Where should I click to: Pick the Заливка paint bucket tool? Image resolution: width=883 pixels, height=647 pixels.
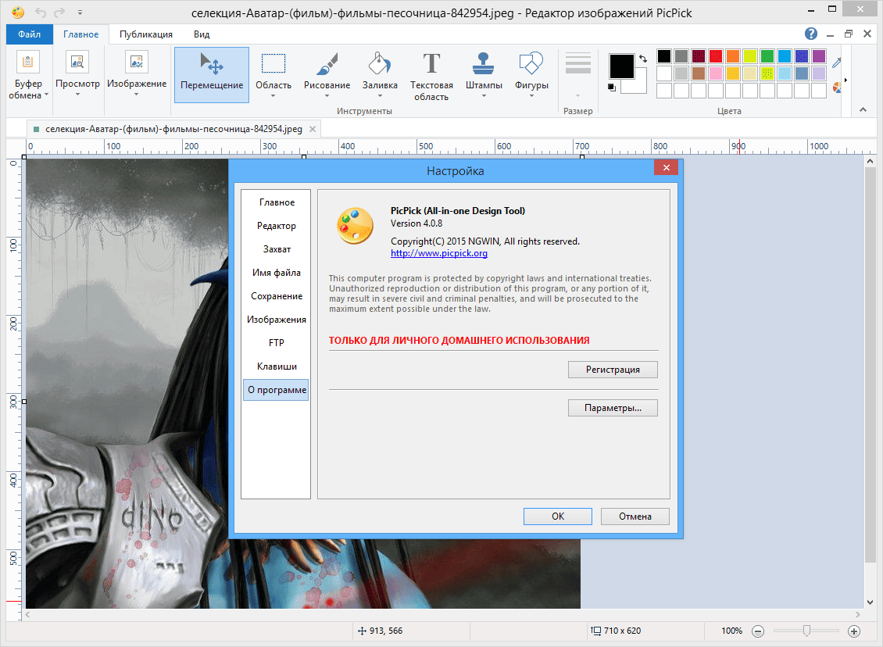[x=380, y=63]
